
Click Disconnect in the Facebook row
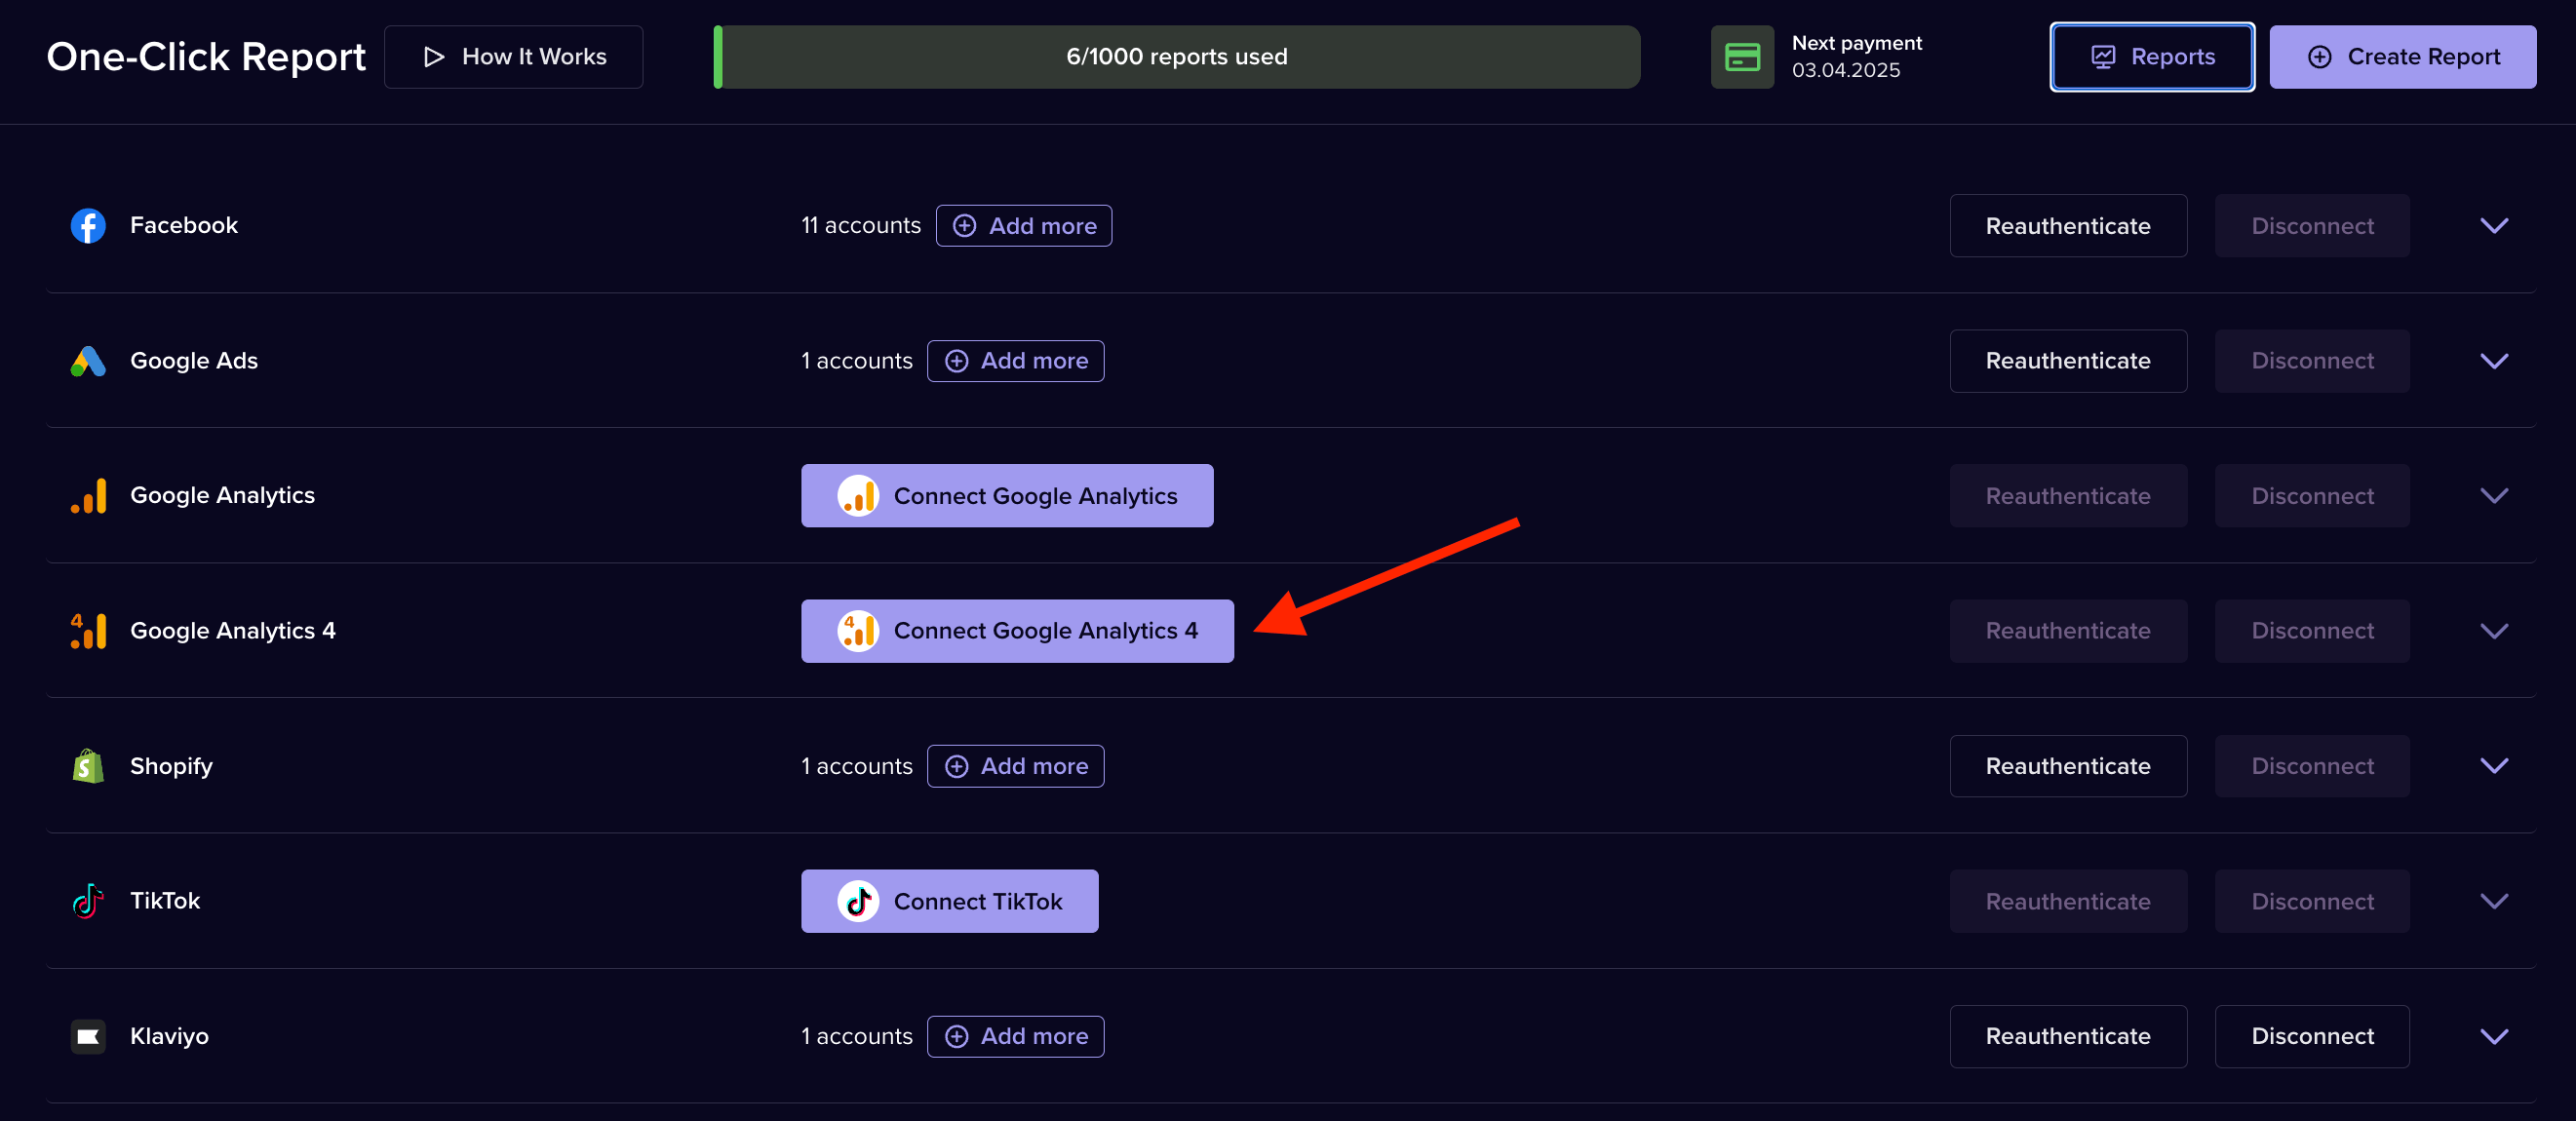tap(2312, 226)
